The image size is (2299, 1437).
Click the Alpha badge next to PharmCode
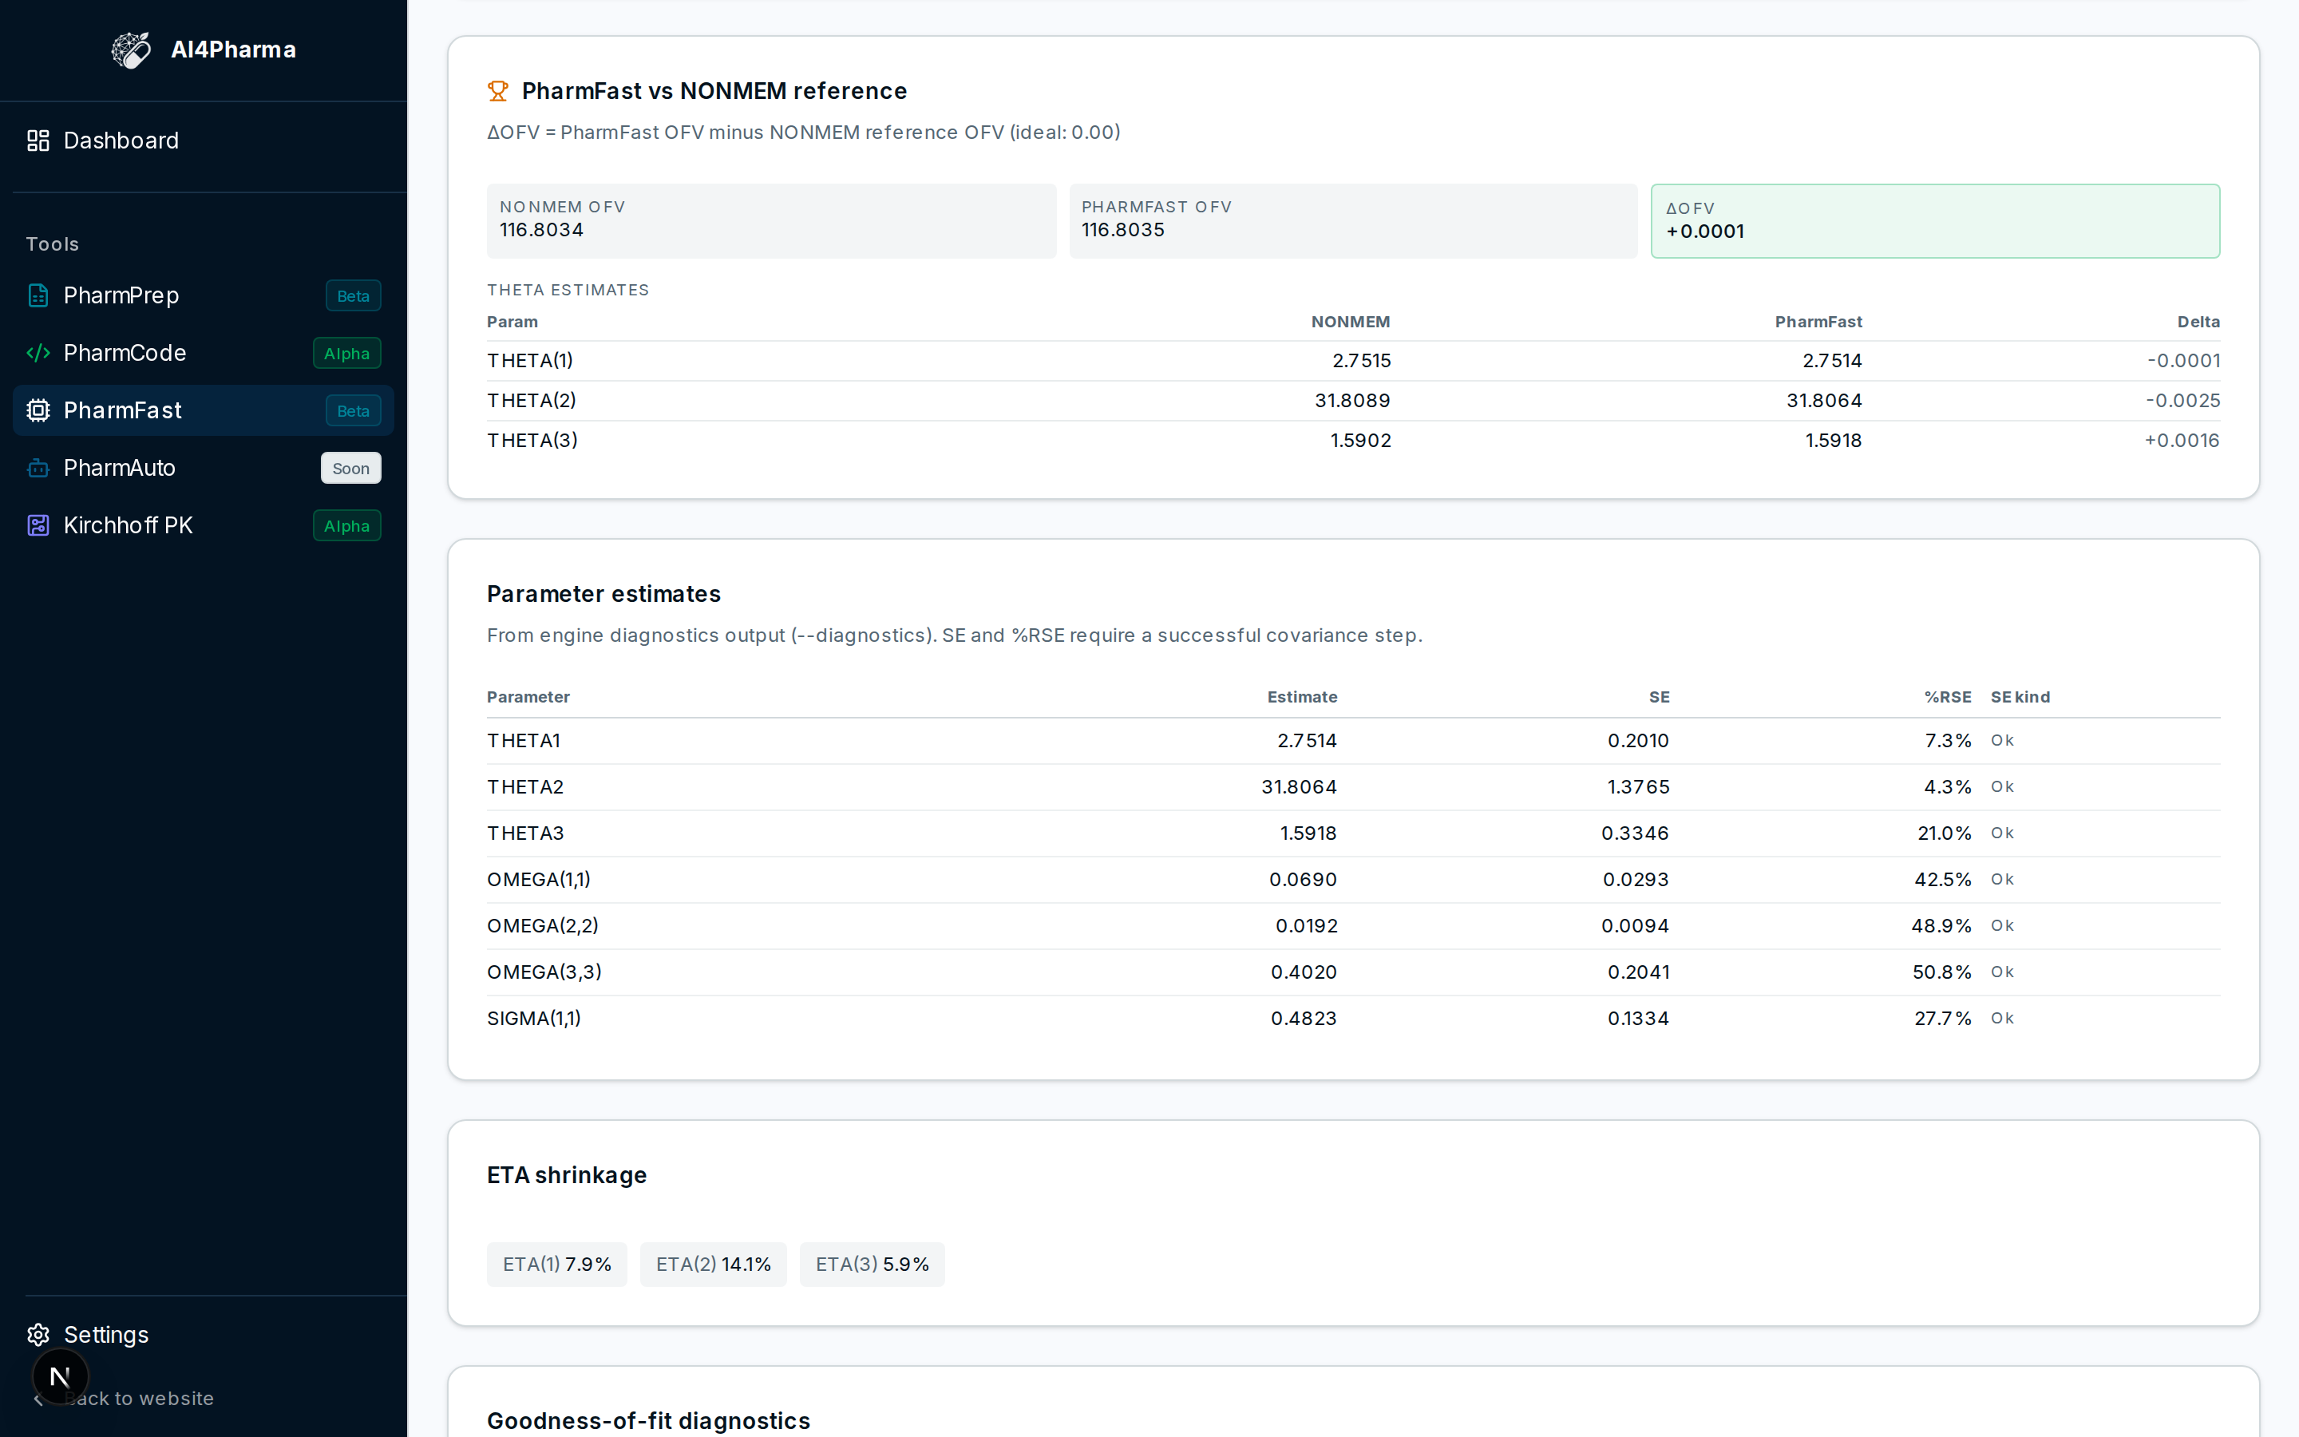pyautogui.click(x=346, y=354)
